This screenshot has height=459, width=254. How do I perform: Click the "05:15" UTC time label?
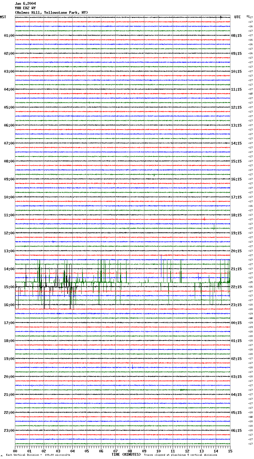coord(236,413)
